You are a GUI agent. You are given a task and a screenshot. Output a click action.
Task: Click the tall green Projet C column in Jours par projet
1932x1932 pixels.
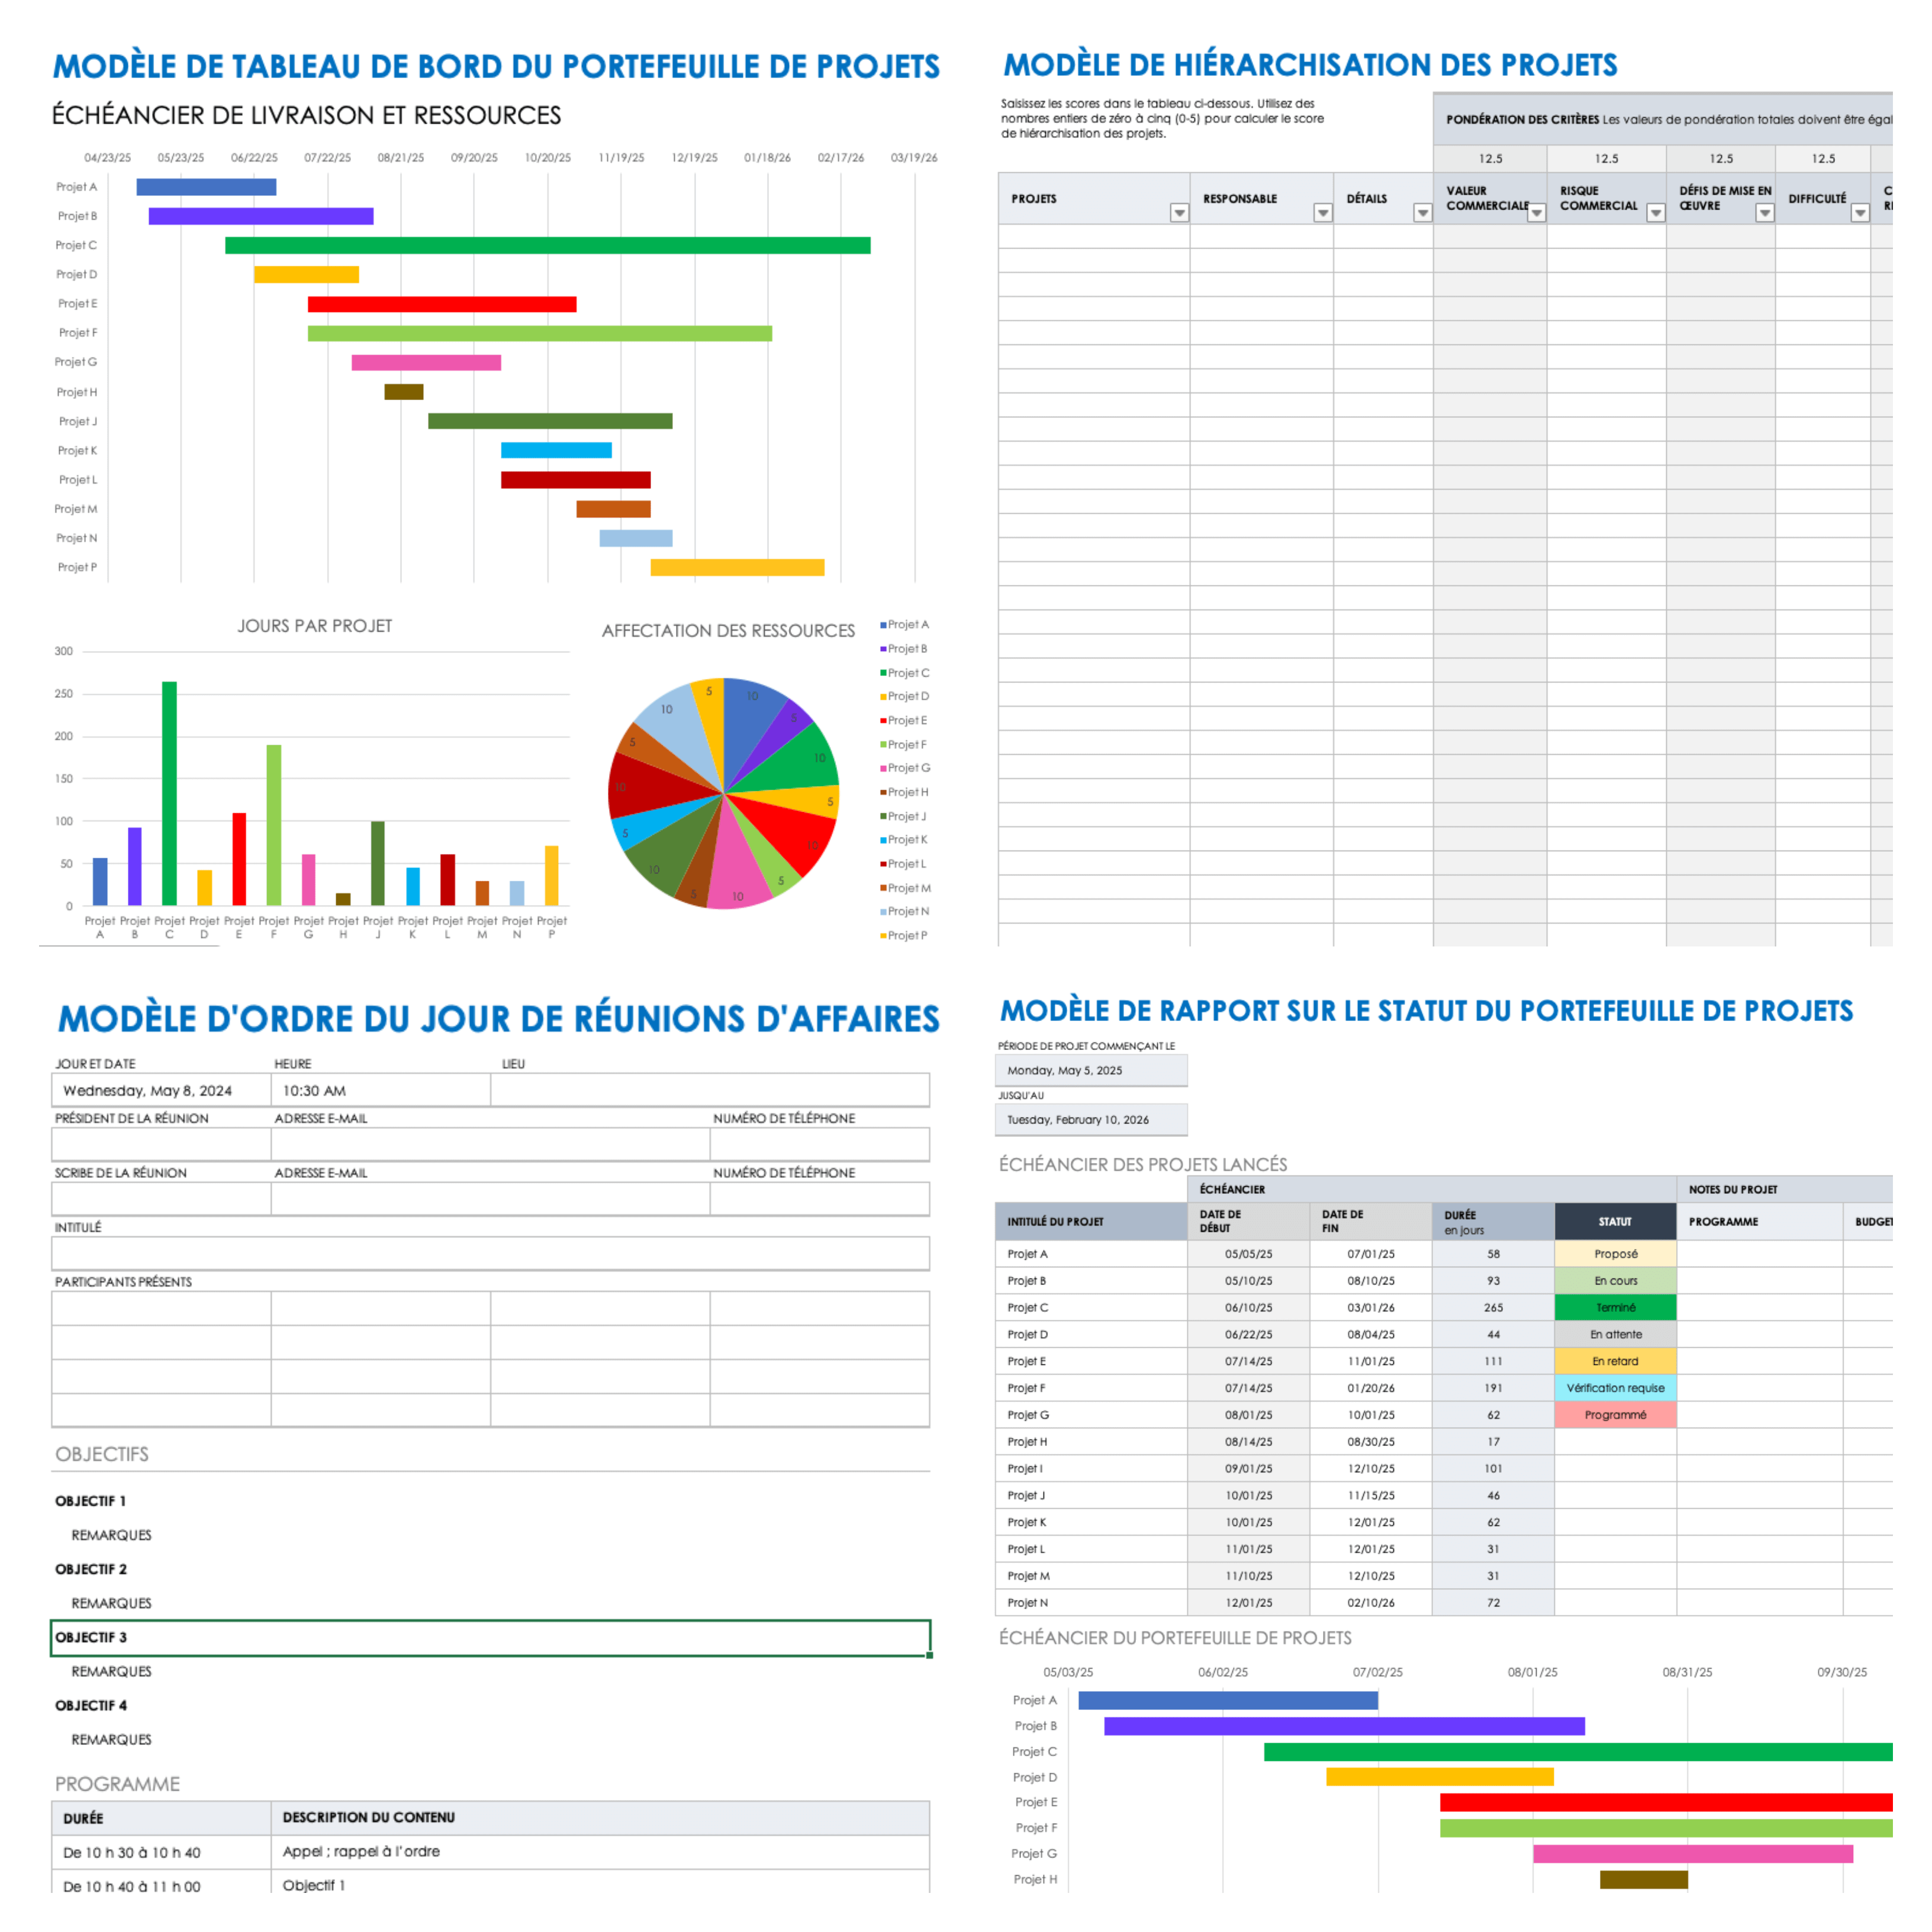[169, 793]
